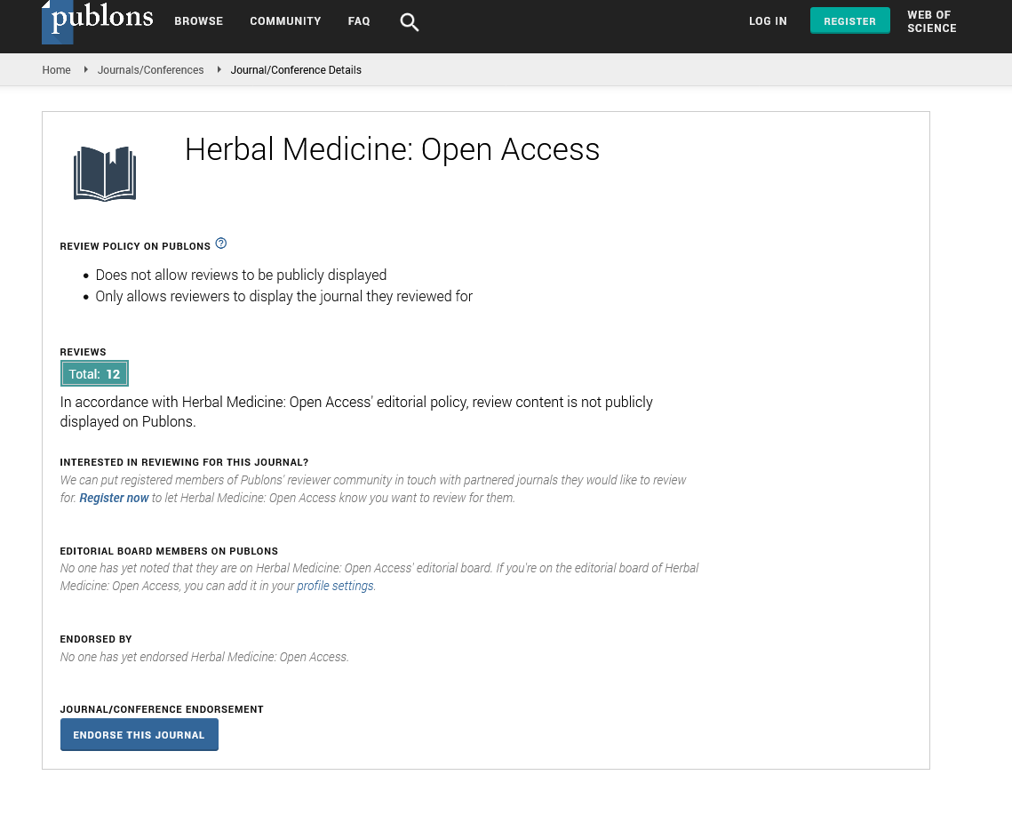The width and height of the screenshot is (1012, 823).
Task: Open the Browse menu
Action: point(198,21)
